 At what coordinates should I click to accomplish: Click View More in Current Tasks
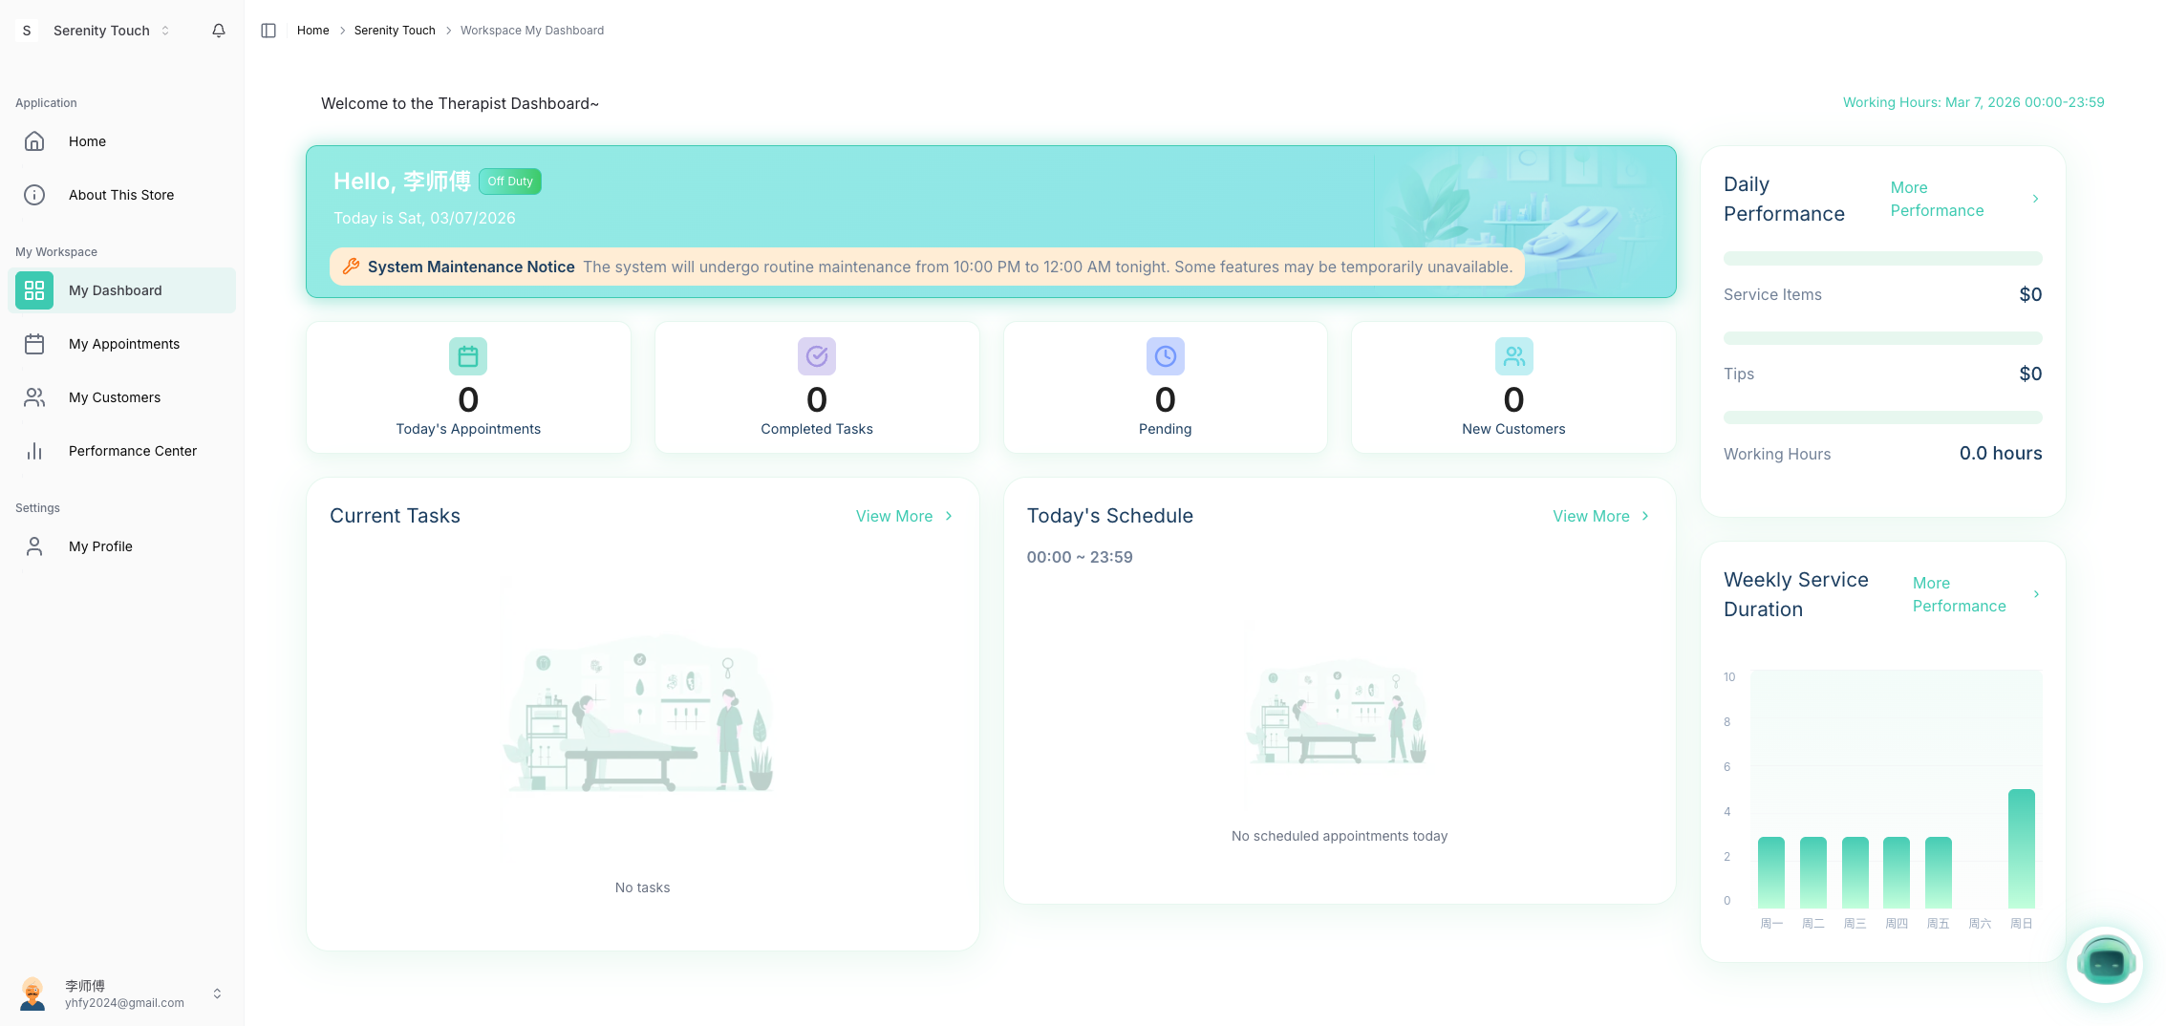[904, 516]
